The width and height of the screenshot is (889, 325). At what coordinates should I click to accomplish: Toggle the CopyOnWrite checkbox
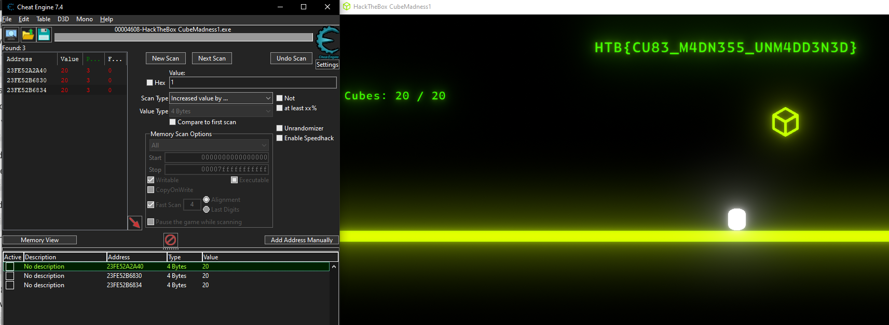coord(151,190)
